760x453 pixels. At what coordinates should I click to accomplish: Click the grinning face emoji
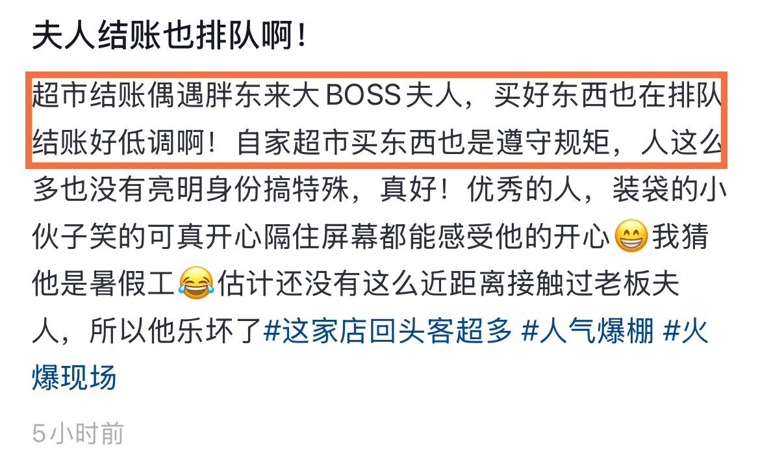point(631,236)
